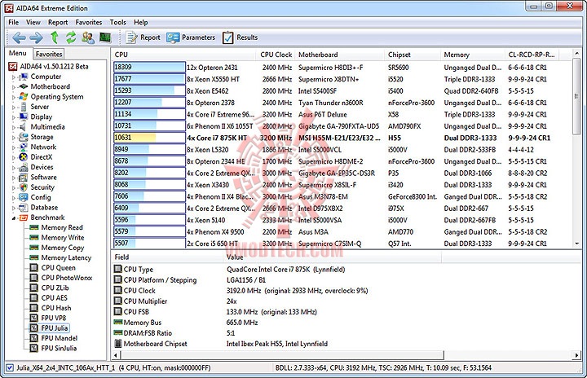Viewport: 587px width, 378px height.
Task: Sort by the CPU Clock column header
Action: pos(276,55)
